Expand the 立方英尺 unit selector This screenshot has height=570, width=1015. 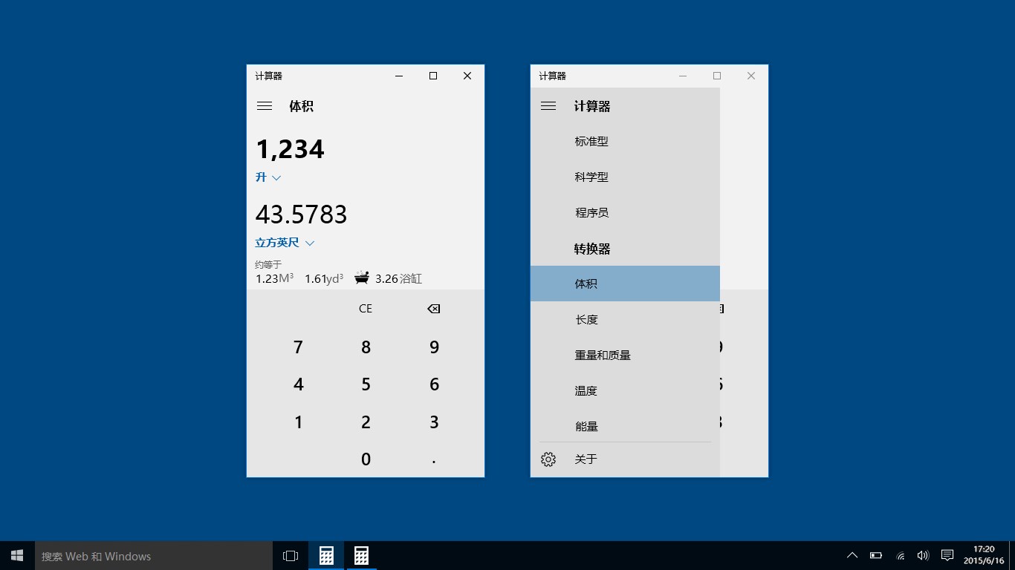(285, 243)
